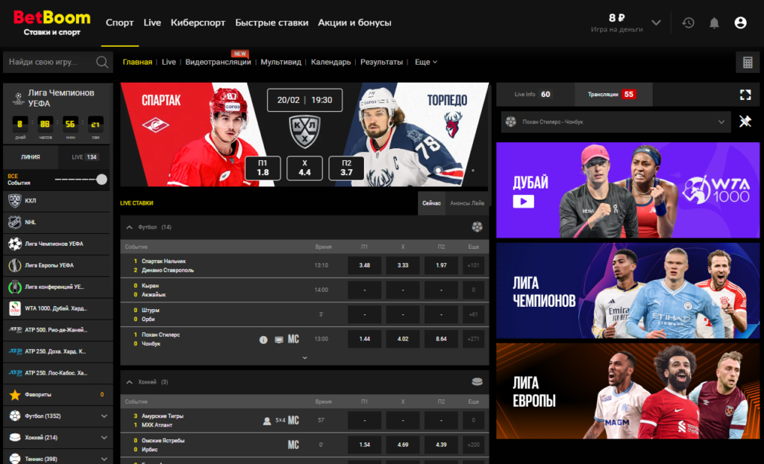Screen dimensions: 764x464
Task: Collapse the Футбол (14) live section
Action: [x=129, y=227]
